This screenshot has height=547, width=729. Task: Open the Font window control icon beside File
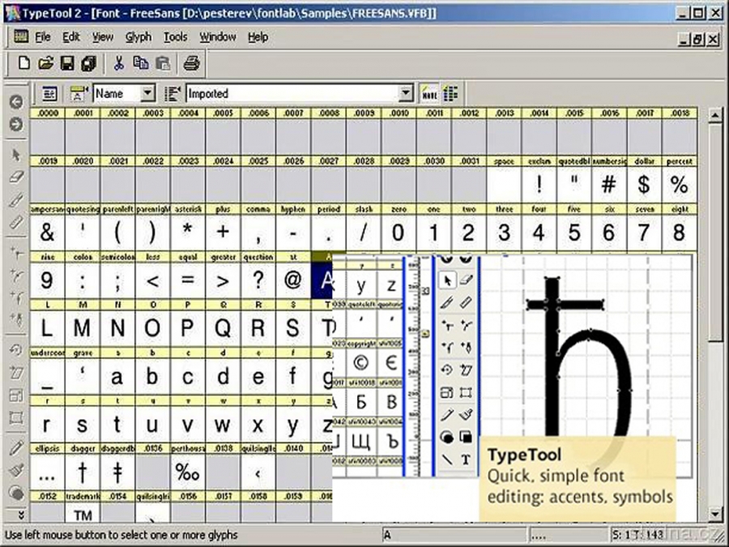pos(21,36)
